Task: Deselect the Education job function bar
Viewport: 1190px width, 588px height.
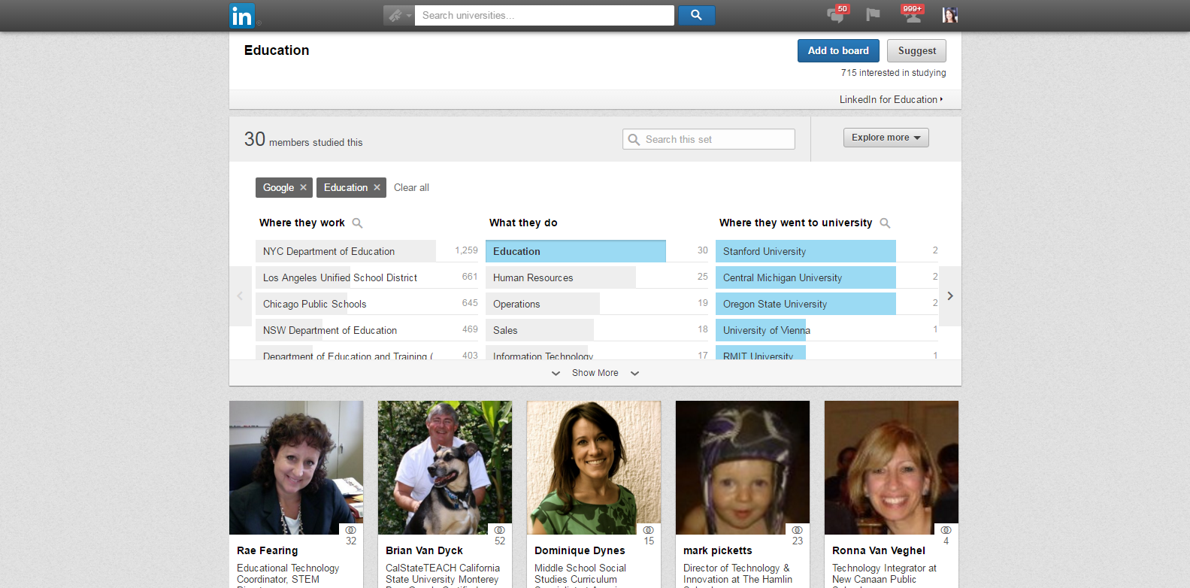Action: 576,251
